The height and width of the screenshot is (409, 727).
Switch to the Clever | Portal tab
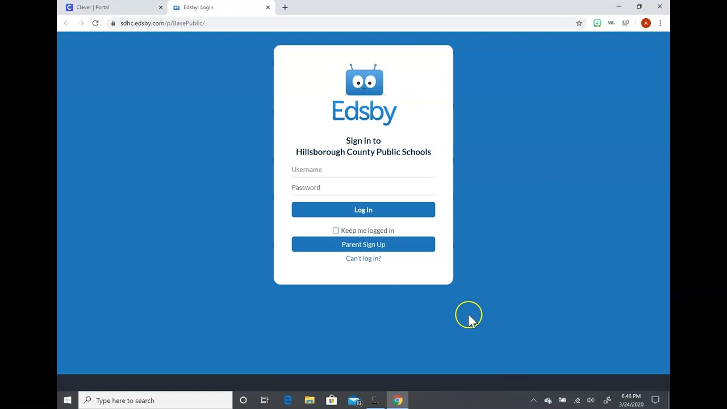112,7
